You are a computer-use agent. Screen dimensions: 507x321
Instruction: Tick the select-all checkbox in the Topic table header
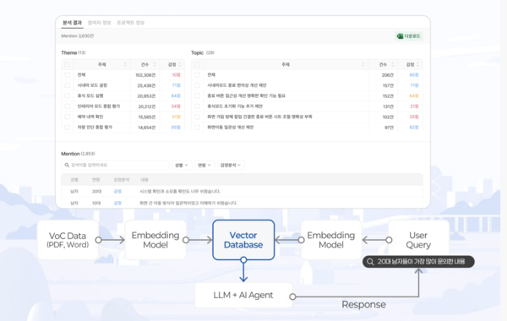(x=197, y=65)
